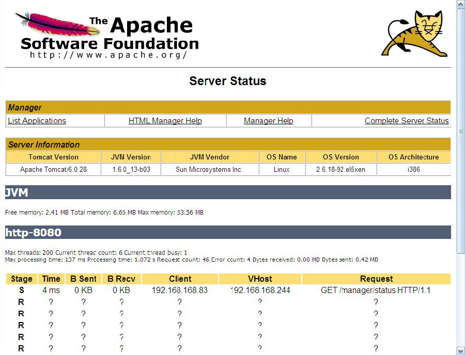Click the Stage column header
Screen dimensions: 465x355
coord(21,279)
